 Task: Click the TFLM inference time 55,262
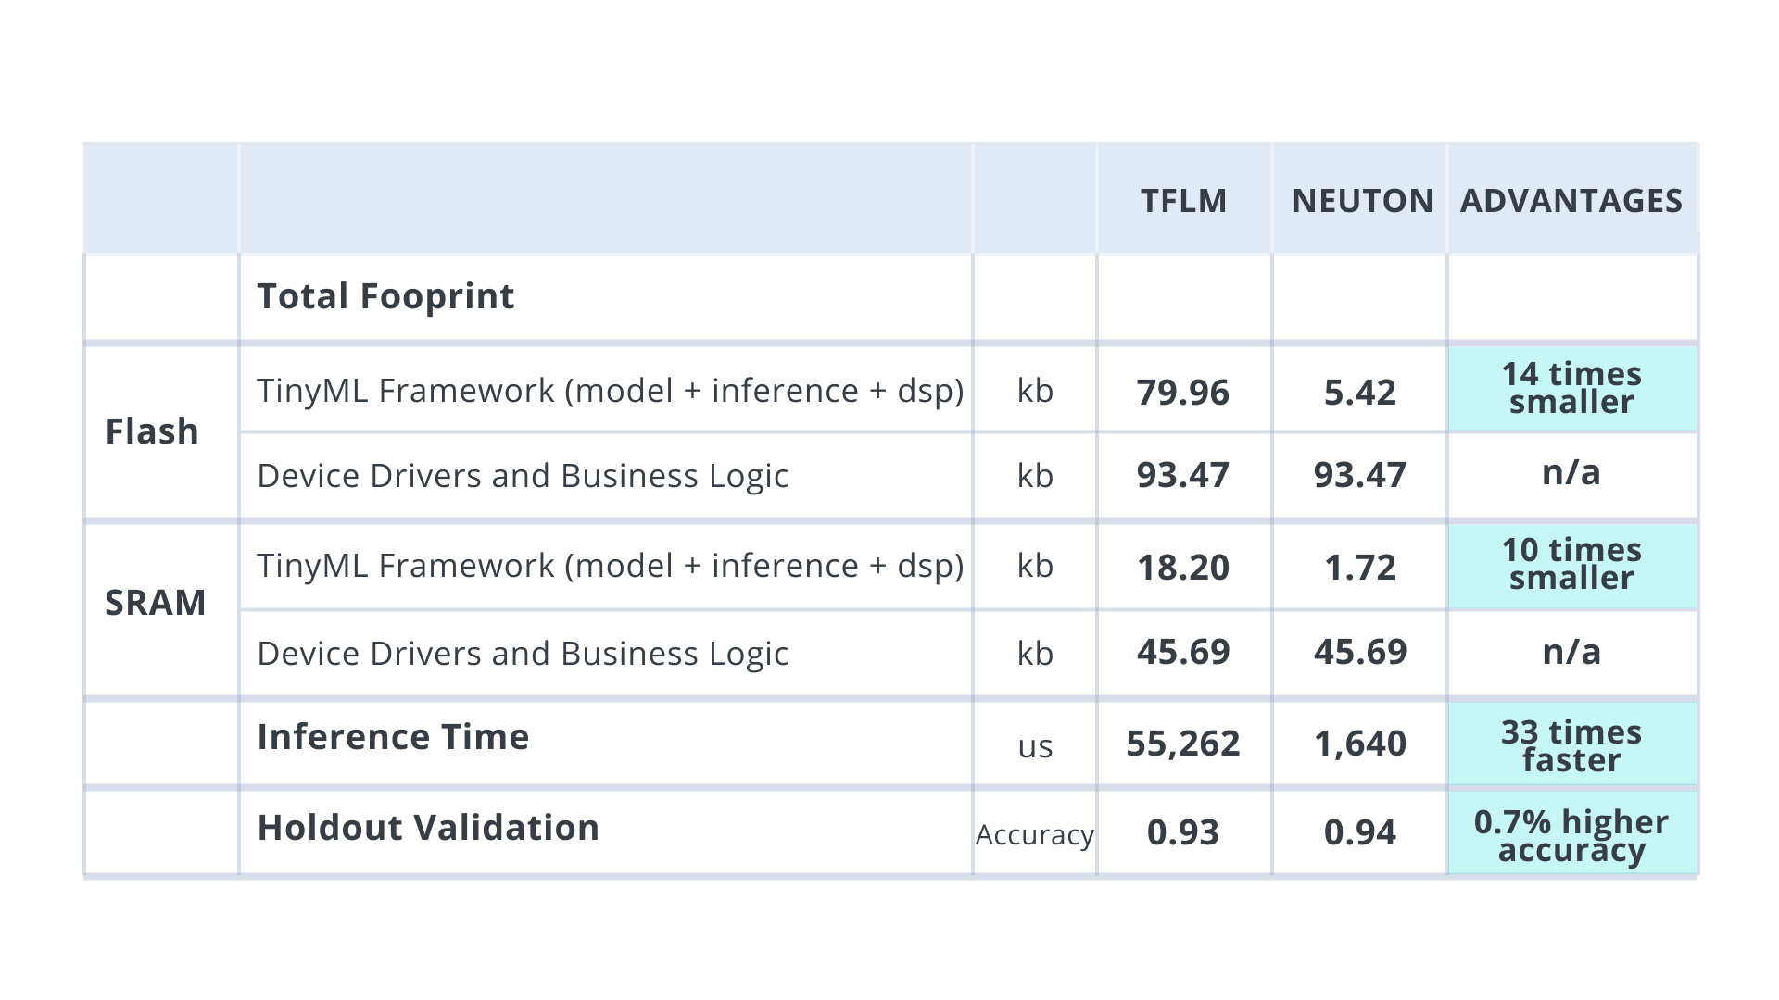(1183, 744)
